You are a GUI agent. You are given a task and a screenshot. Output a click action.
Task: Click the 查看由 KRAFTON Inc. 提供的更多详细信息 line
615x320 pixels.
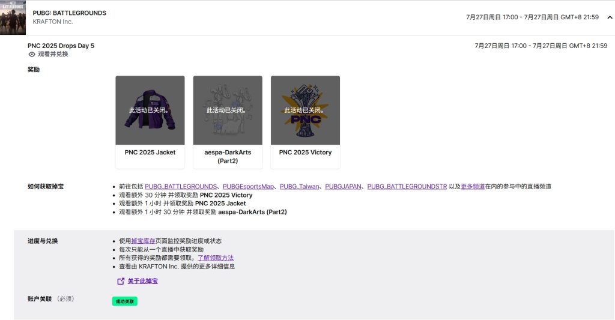[177, 267]
